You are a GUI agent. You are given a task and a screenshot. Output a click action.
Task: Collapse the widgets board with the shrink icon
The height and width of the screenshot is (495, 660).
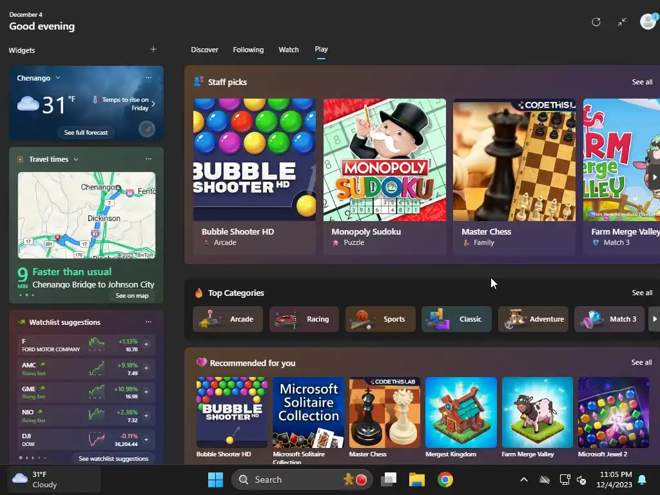[x=622, y=22]
